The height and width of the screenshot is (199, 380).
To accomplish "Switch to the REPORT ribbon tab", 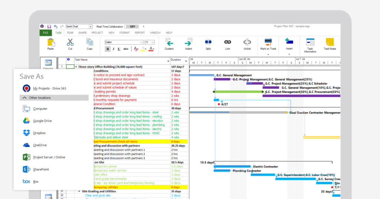I will pos(140,33).
